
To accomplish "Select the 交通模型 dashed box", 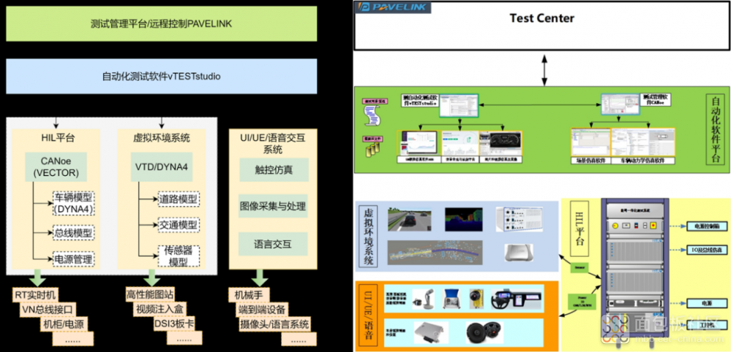I will point(179,225).
